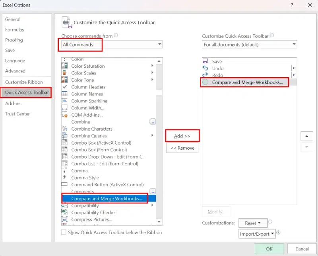
Task: Open the Proofing category
Action: tap(14, 40)
